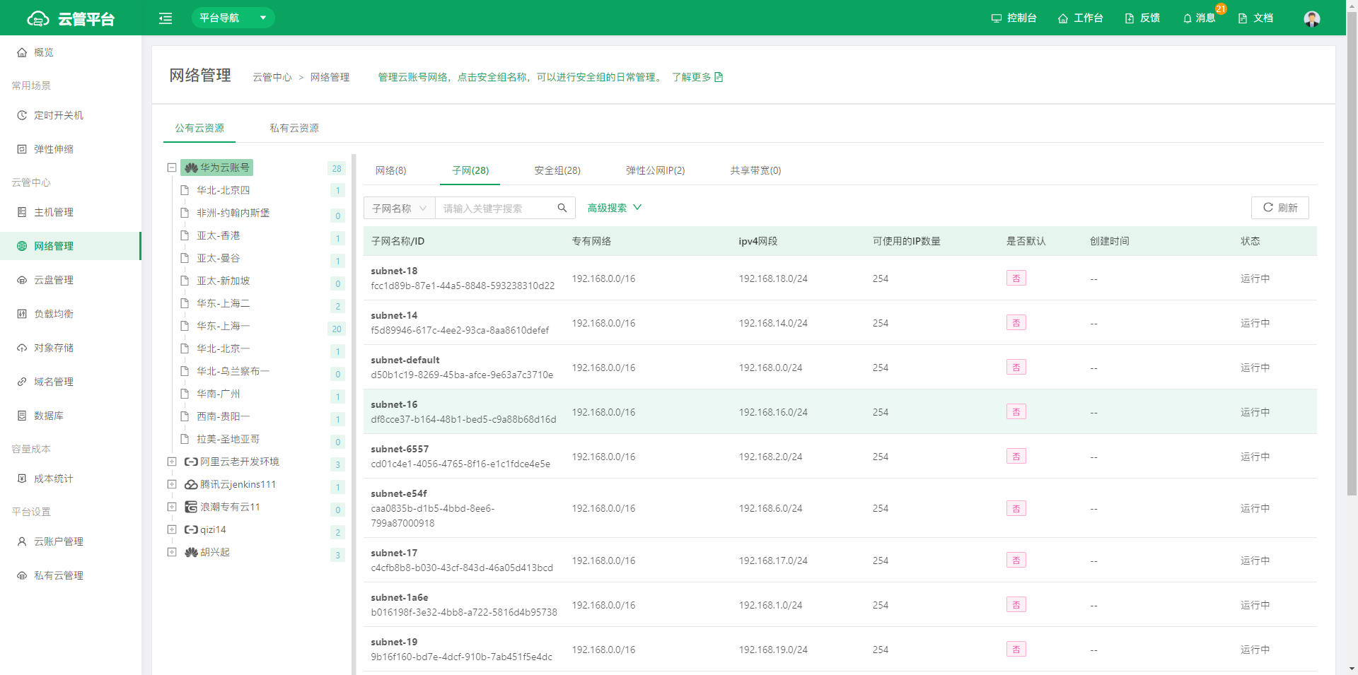Open 弹性伸缩 in sidebar
This screenshot has width=1358, height=675.
(71, 149)
